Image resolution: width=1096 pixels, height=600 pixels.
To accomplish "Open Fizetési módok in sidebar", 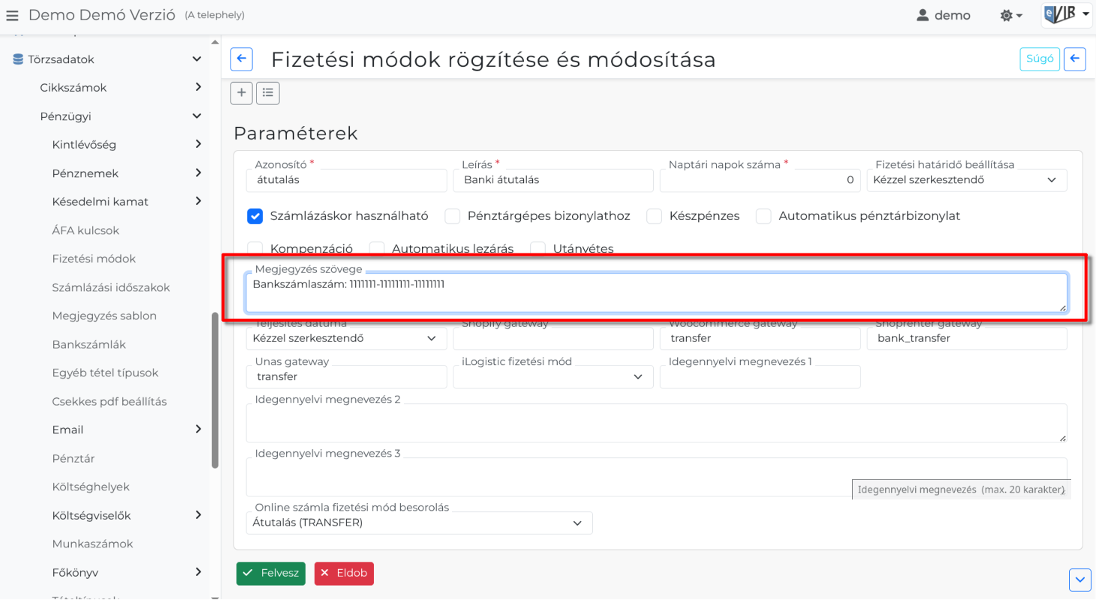I will point(94,259).
